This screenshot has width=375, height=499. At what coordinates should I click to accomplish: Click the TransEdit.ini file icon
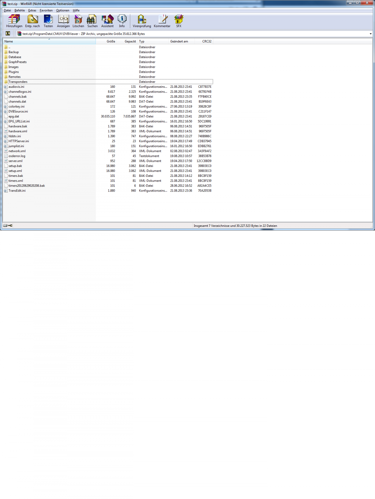click(6, 191)
